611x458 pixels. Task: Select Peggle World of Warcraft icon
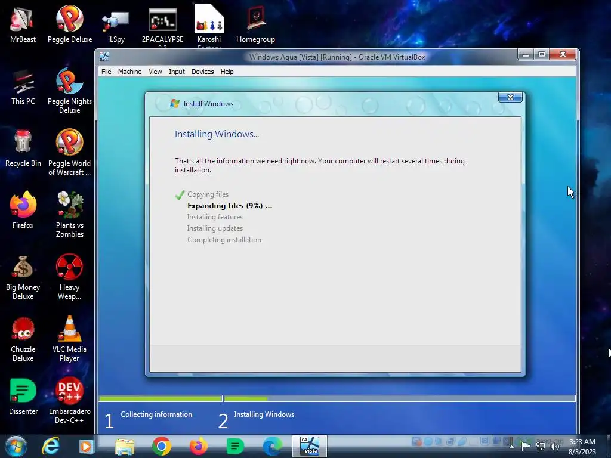(69, 152)
